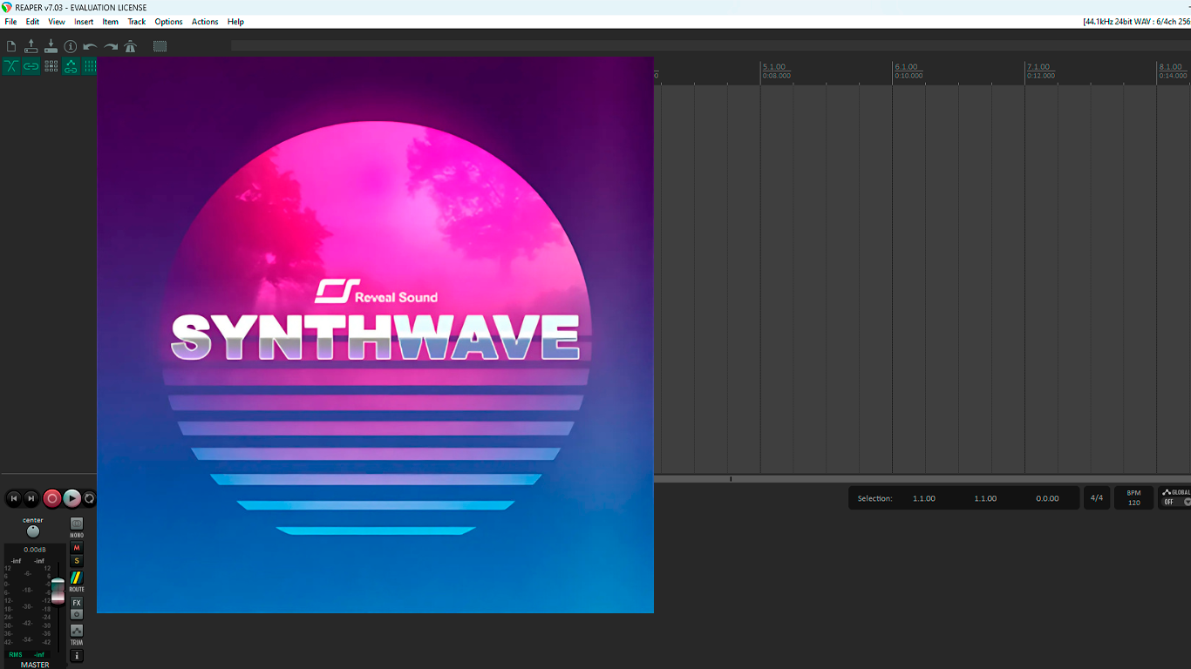Go to project end with the skip-forward button
The width and height of the screenshot is (1191, 669).
tap(31, 498)
